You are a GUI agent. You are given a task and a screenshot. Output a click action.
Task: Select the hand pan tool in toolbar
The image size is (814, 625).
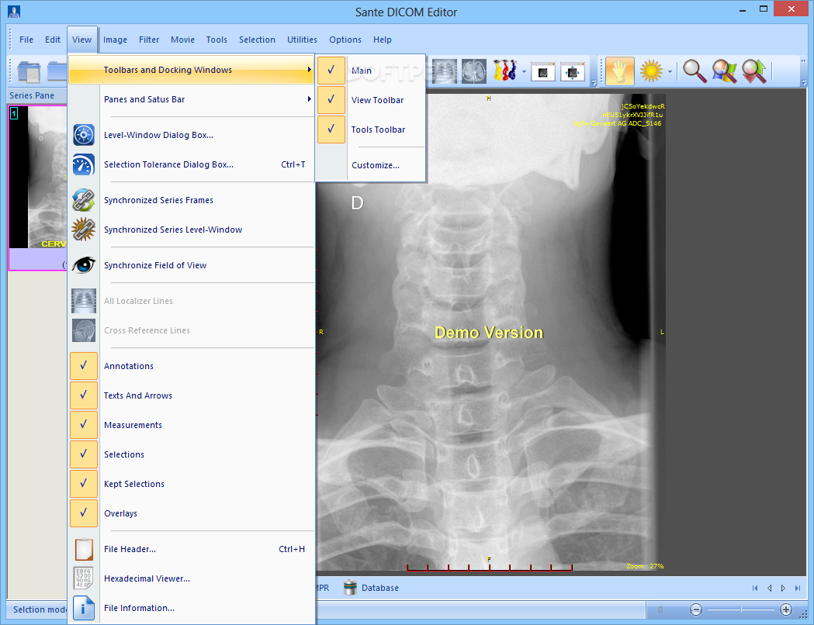point(620,71)
